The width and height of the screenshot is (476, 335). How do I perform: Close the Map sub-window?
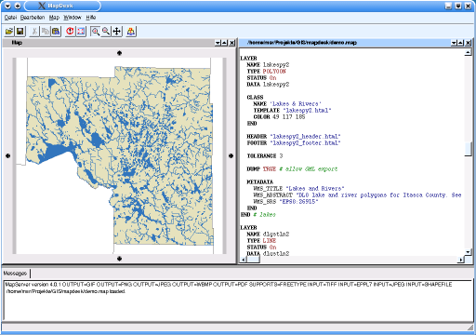tap(231, 43)
